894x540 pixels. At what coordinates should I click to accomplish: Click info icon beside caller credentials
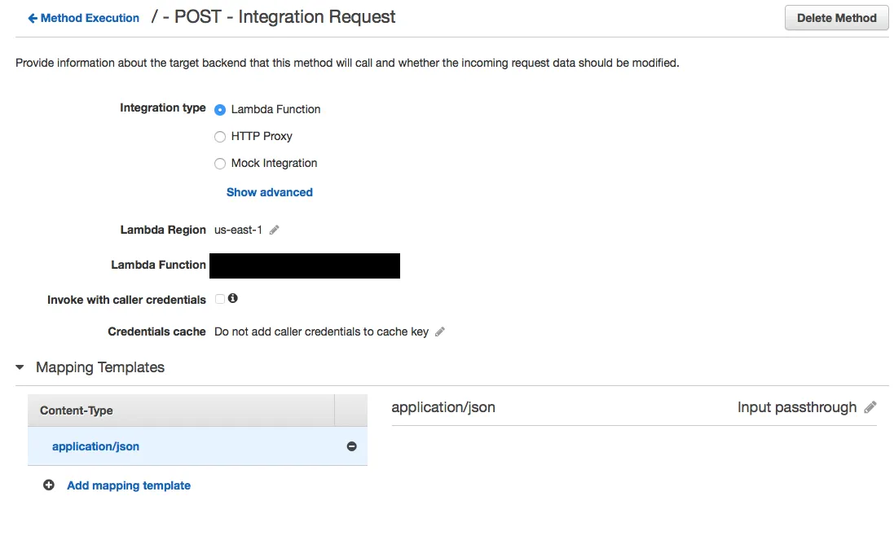point(233,299)
